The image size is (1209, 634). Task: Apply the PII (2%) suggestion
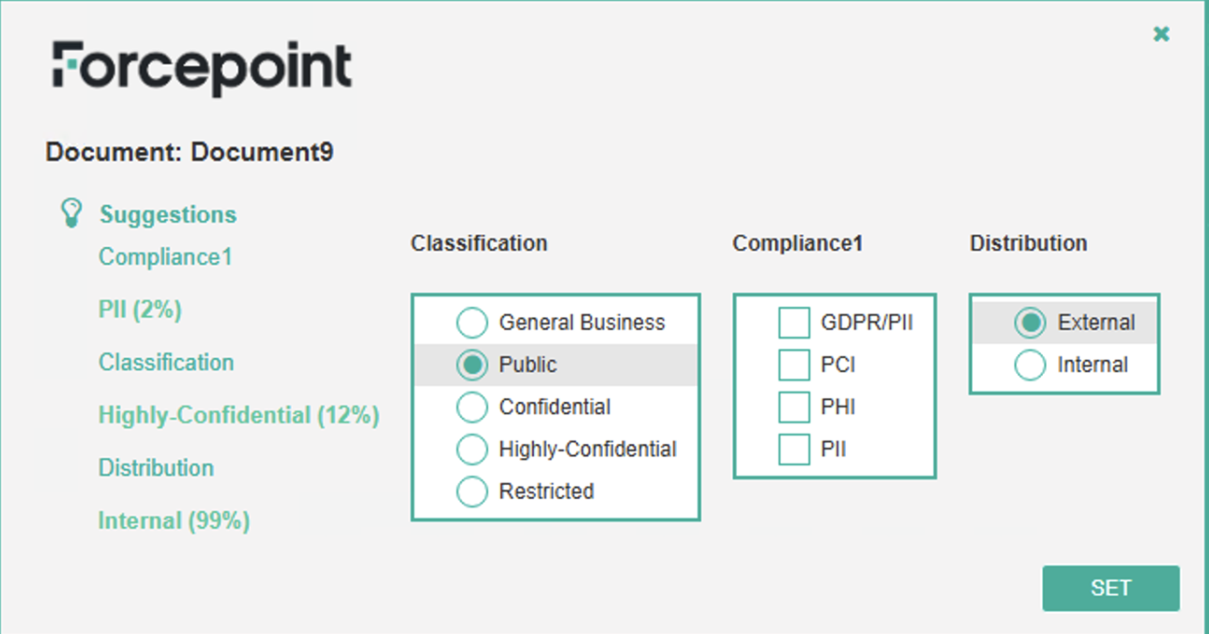[140, 310]
